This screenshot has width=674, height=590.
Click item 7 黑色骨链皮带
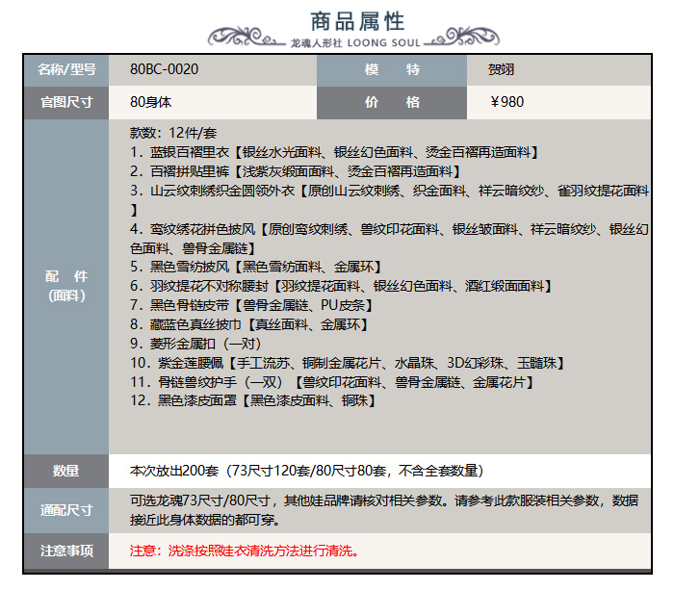tap(251, 305)
